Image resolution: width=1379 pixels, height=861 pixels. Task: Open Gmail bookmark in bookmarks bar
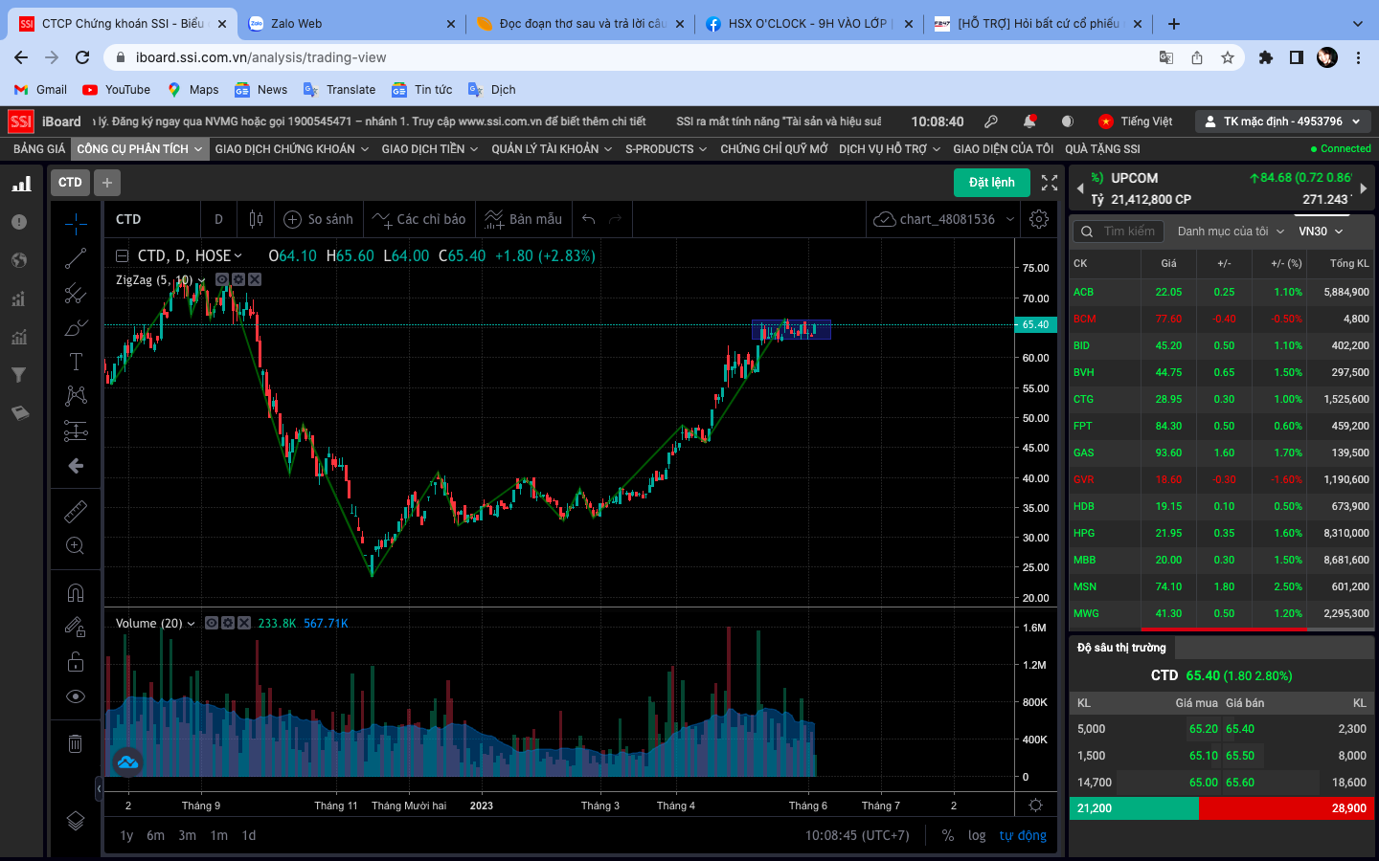40,90
